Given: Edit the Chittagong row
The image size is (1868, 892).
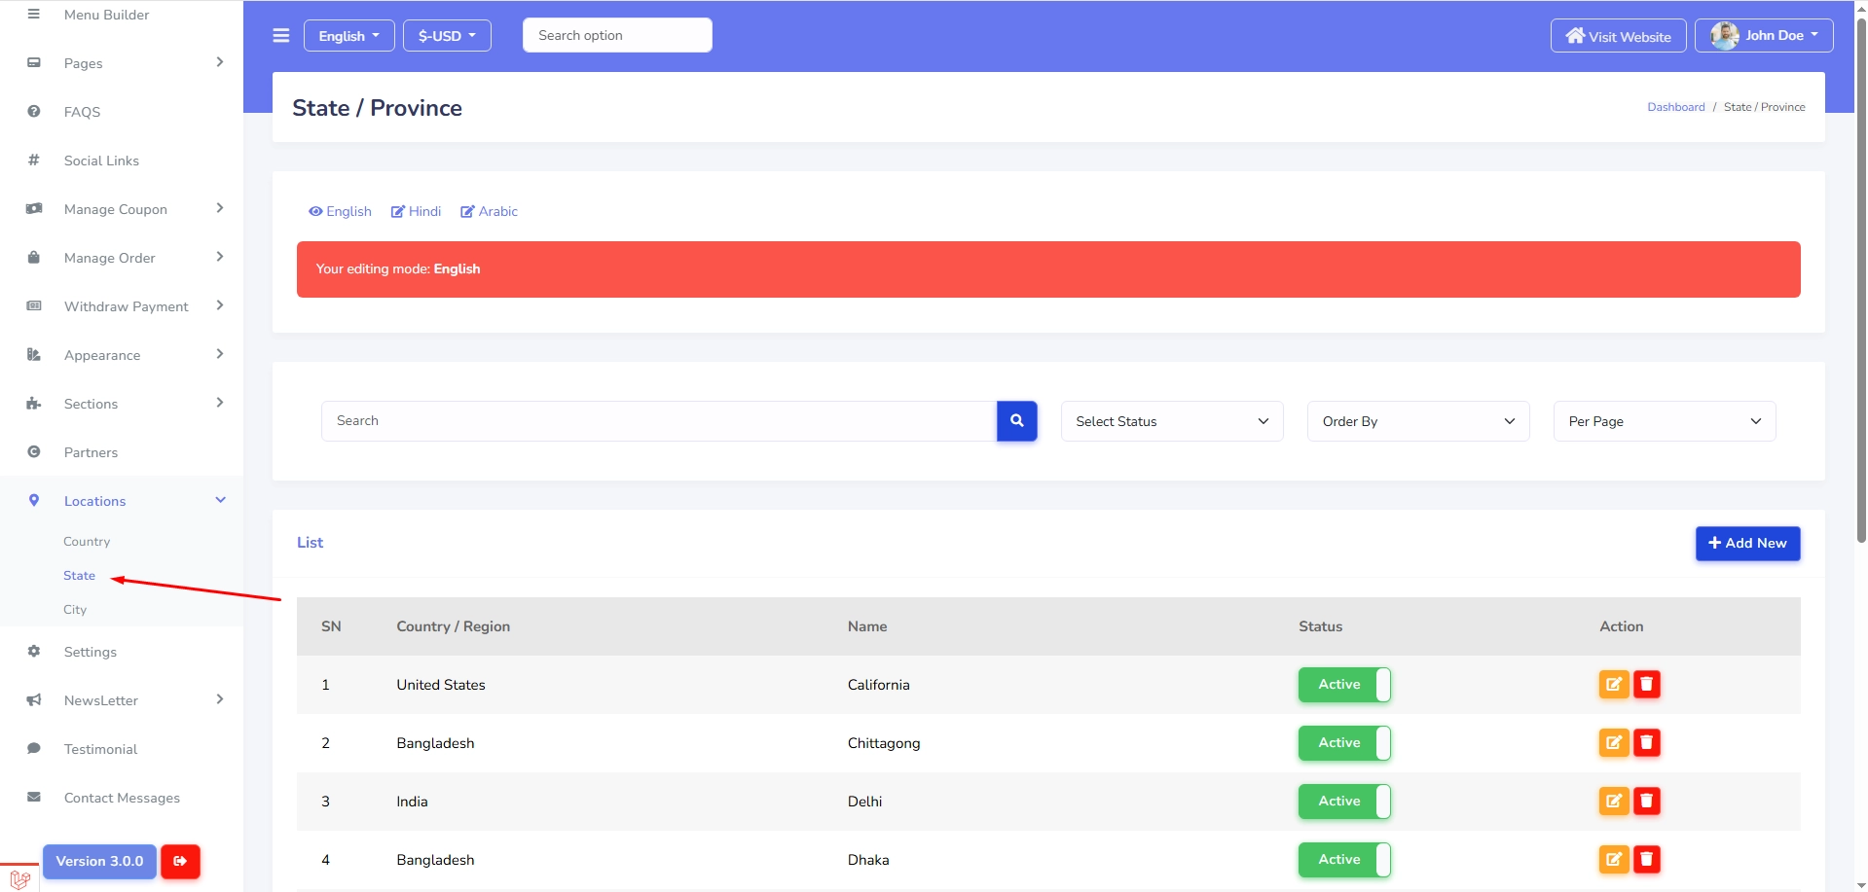Looking at the screenshot, I should pos(1613,743).
